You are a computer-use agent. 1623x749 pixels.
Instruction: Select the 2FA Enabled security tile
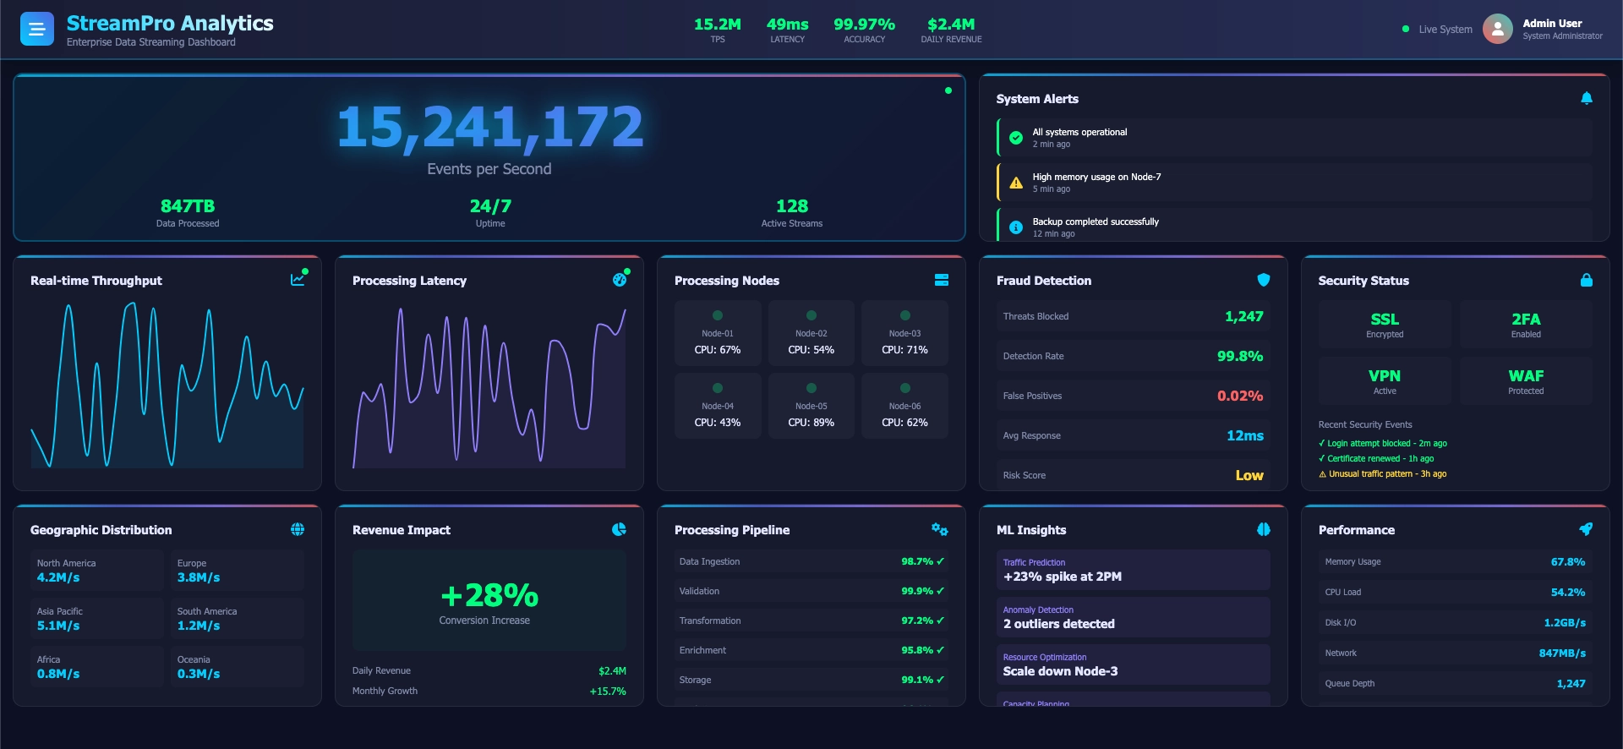(1526, 325)
